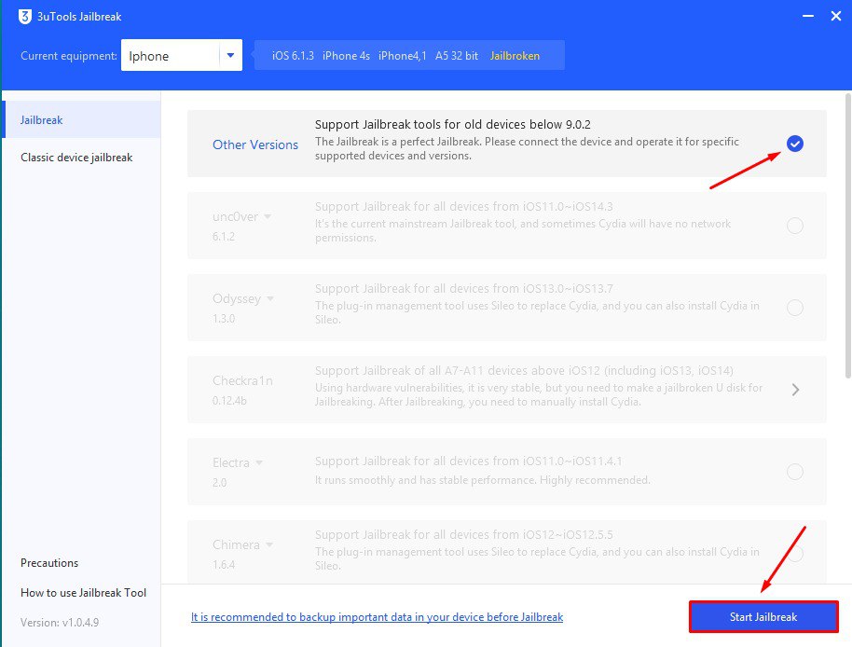Click the iOS12~iOS12.5.5 support heading

(x=464, y=534)
